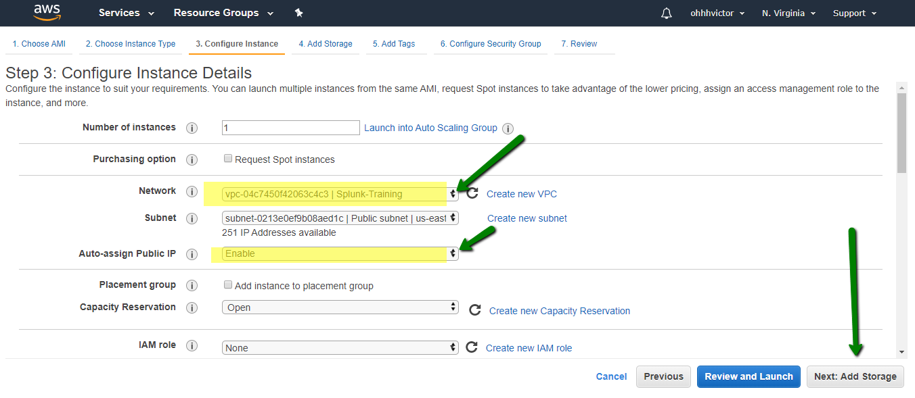Click the AWS logo home icon
Viewport: 915px width, 398px height.
click(x=47, y=12)
